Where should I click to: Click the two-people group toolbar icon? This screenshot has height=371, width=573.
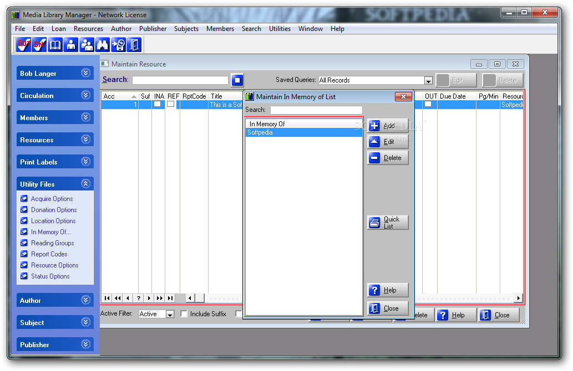(87, 45)
